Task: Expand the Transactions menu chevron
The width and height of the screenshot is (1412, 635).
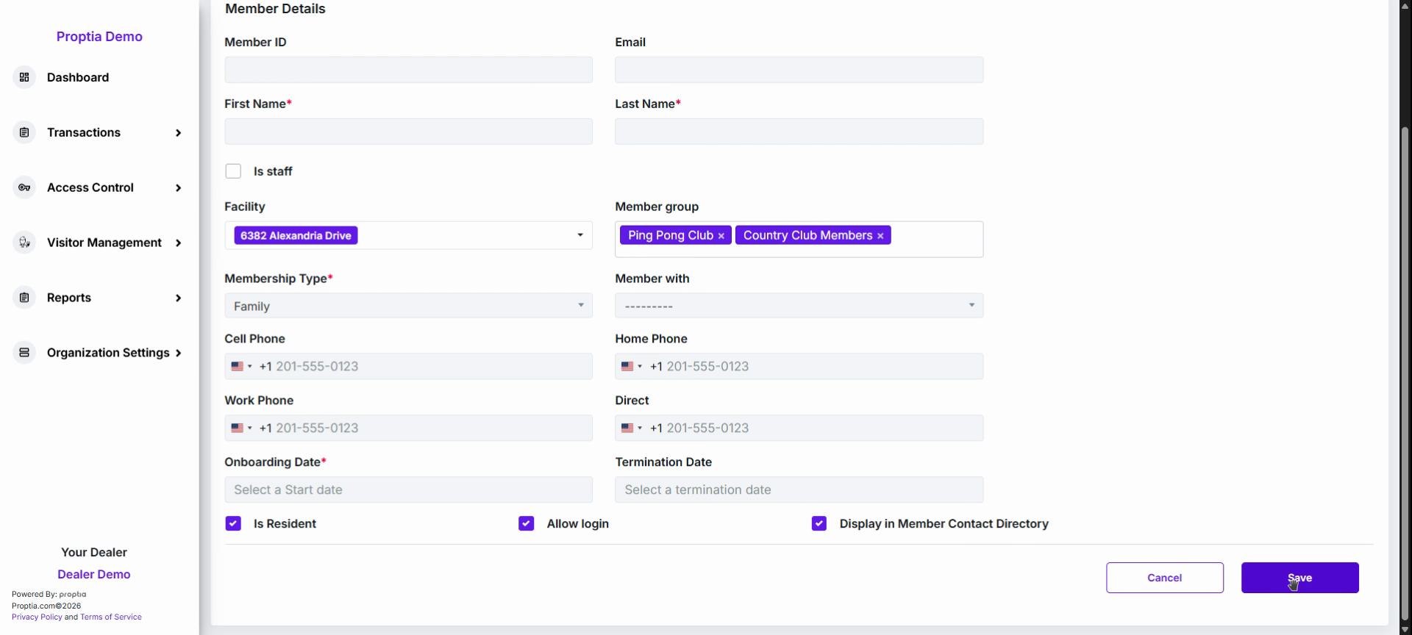Action: click(x=178, y=133)
